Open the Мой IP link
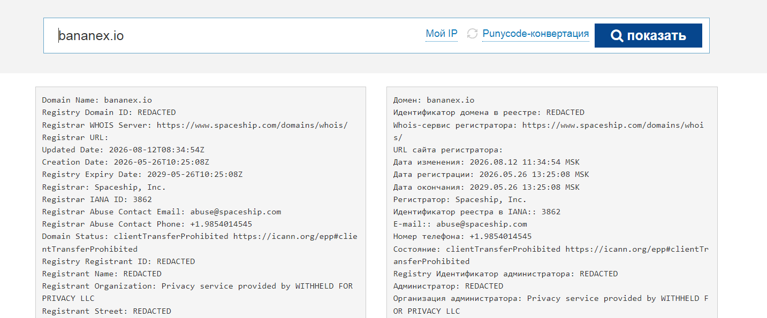This screenshot has width=767, height=318. pyautogui.click(x=442, y=34)
